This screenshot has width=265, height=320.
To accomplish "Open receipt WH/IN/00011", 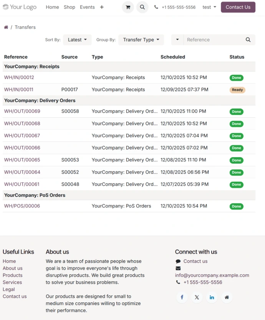I will pos(19,90).
